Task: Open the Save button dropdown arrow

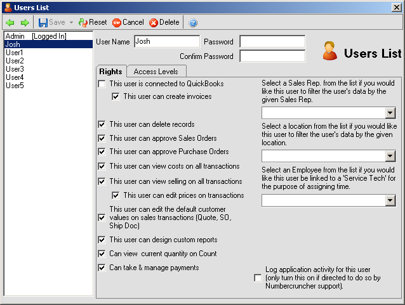Action: (x=71, y=22)
